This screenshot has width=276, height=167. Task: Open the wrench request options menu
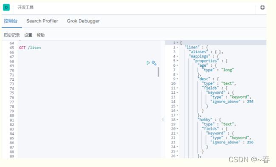[154, 63]
